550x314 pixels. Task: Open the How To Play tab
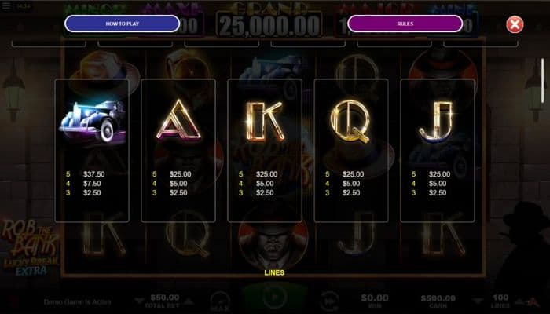point(122,24)
